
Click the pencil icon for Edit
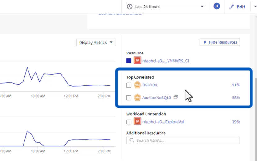pos(232,7)
